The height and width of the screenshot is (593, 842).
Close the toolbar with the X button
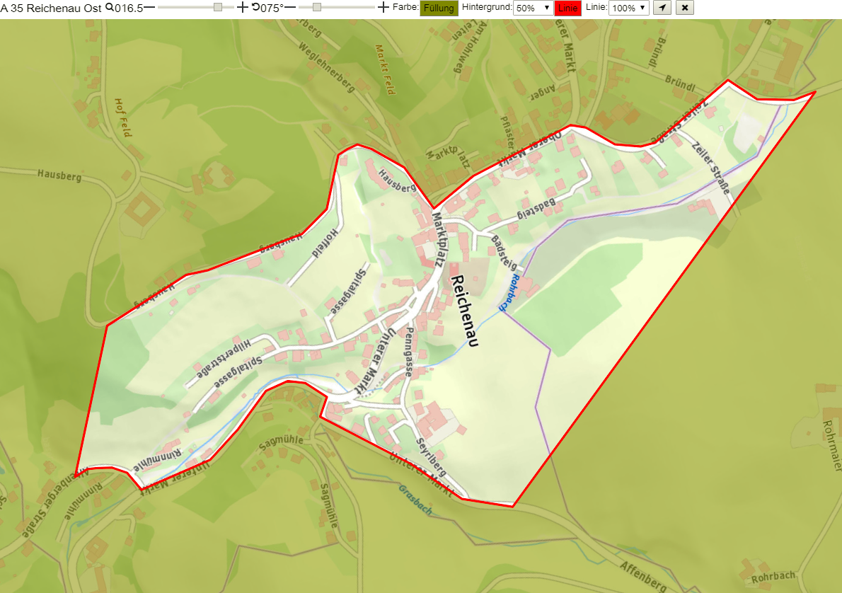coord(685,8)
